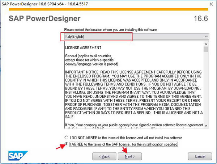This screenshot has height=164, width=217.
Task: Click the 'If You, Your company' paragraph line
Action: click(x=134, y=125)
